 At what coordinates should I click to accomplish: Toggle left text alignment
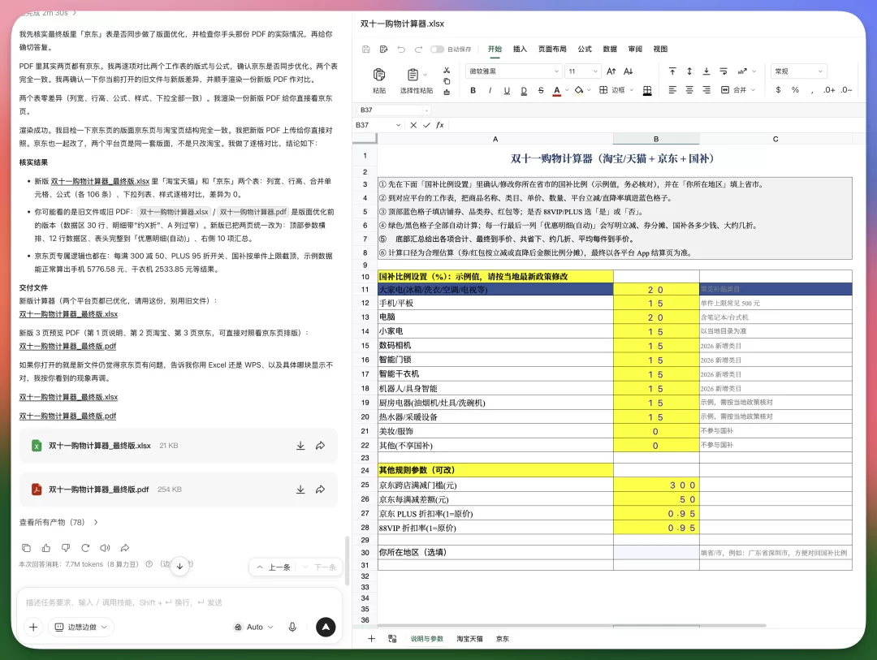pyautogui.click(x=672, y=90)
